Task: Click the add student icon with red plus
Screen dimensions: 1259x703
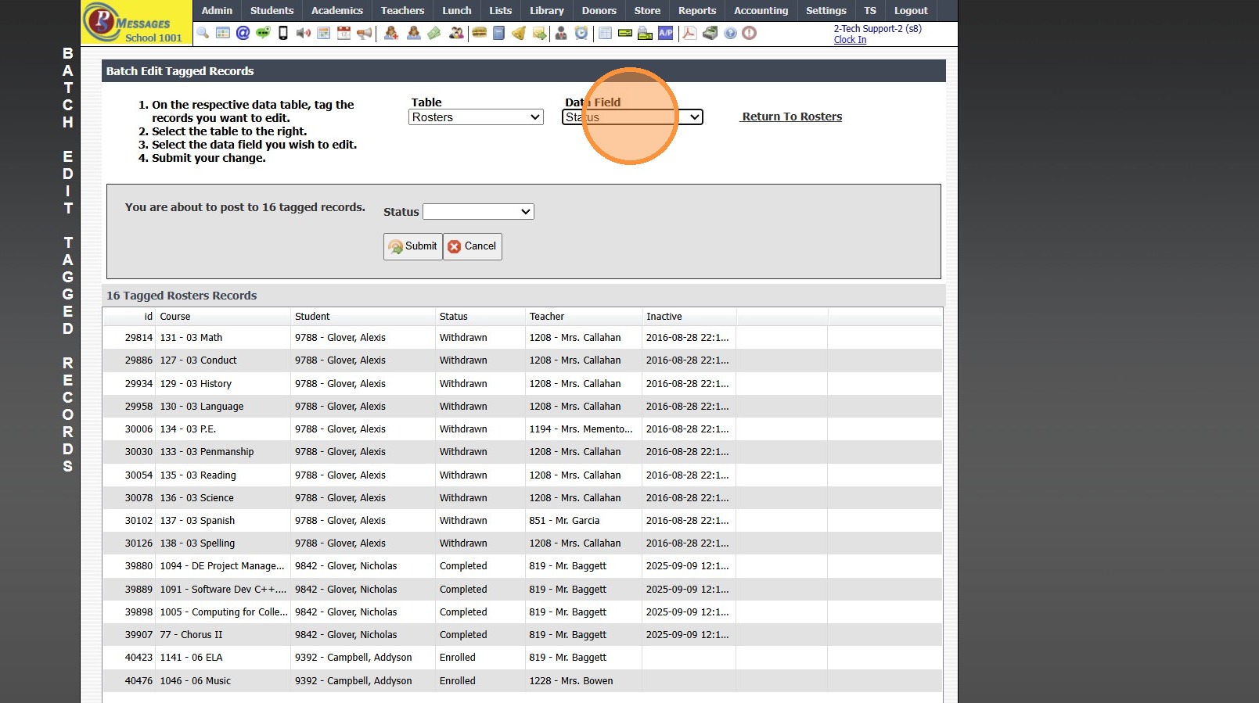Action: point(391,33)
